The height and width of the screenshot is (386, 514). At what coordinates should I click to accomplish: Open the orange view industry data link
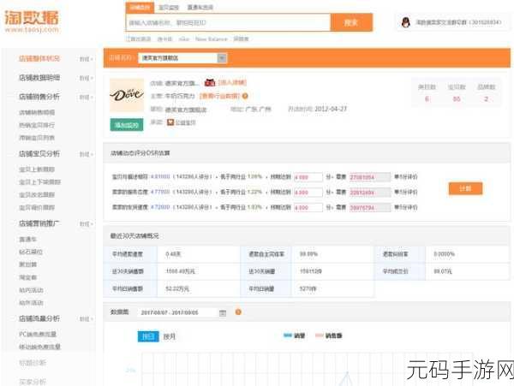coord(220,96)
